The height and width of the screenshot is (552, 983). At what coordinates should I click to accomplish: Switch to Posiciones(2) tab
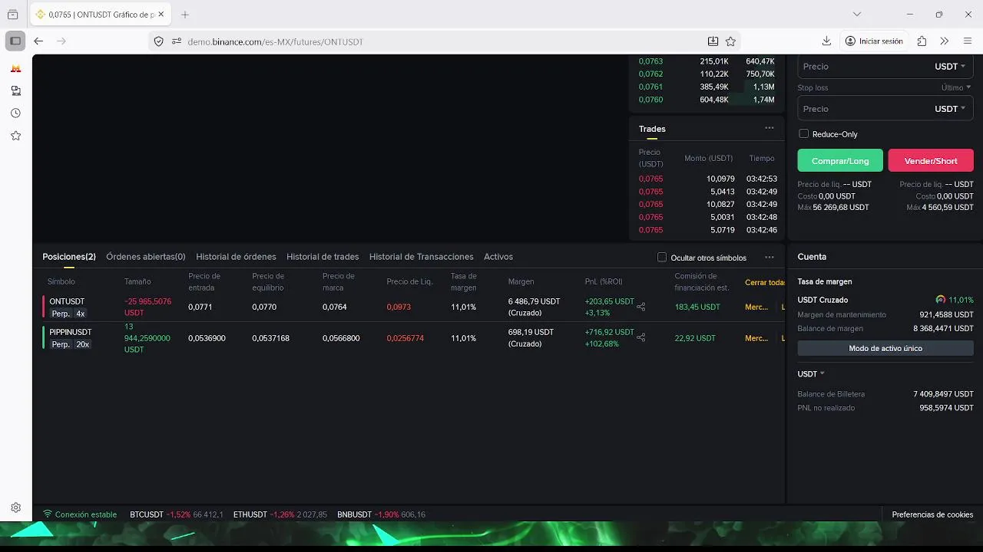69,257
